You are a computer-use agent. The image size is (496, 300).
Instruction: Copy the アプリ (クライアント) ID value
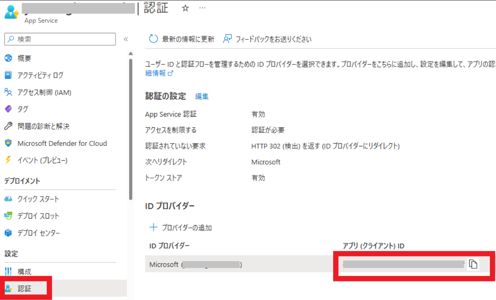pos(473,264)
